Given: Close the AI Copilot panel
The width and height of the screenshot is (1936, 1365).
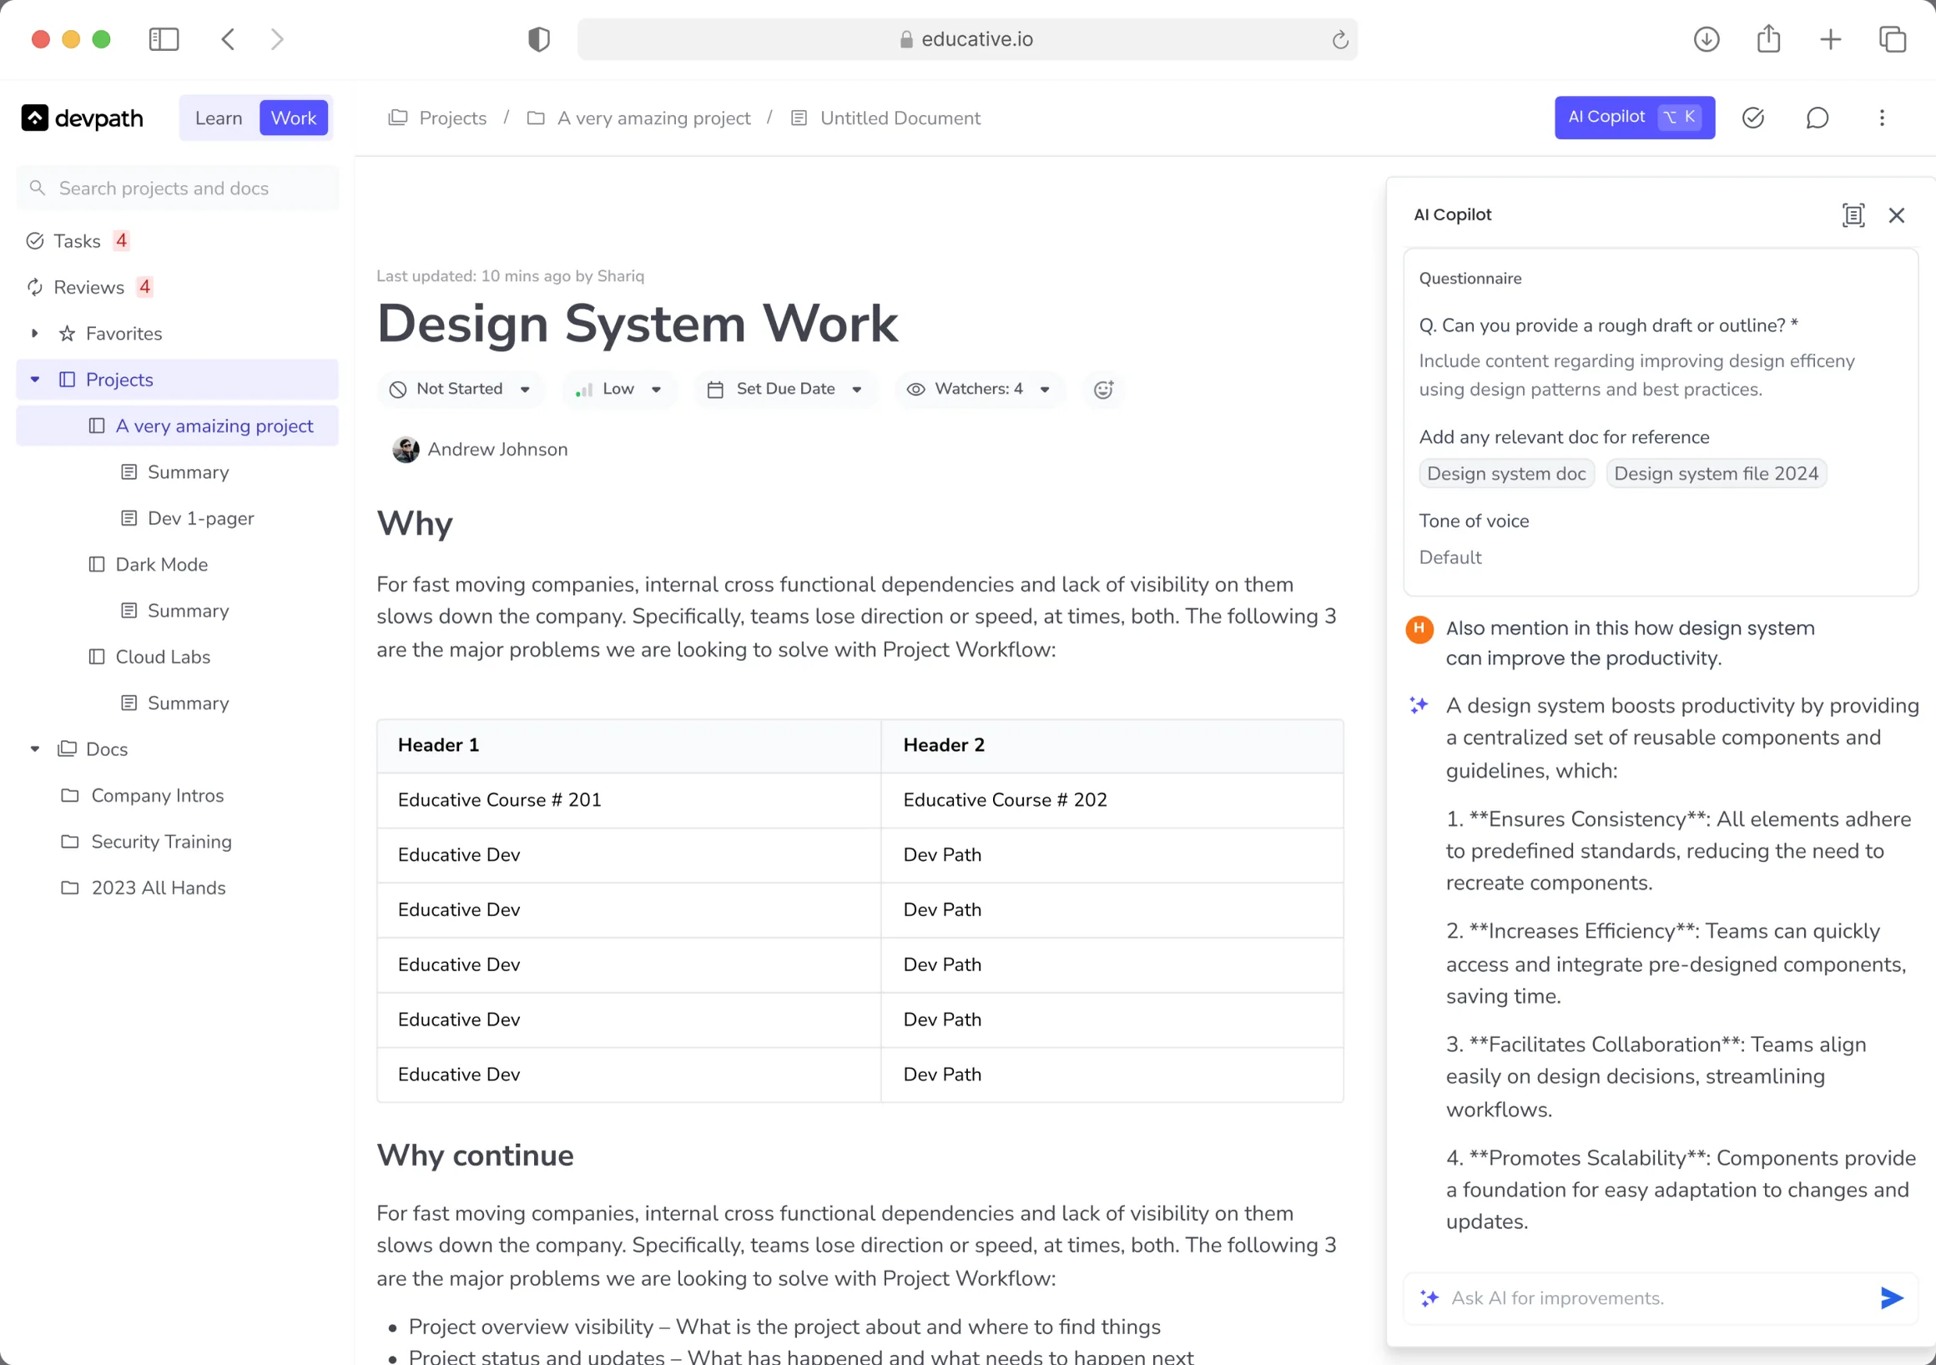Looking at the screenshot, I should click(x=1897, y=215).
